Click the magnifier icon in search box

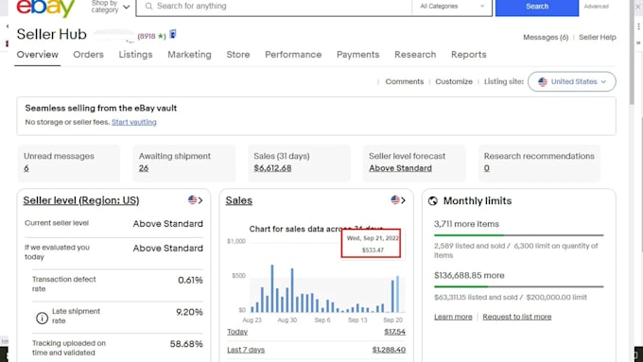click(x=148, y=7)
